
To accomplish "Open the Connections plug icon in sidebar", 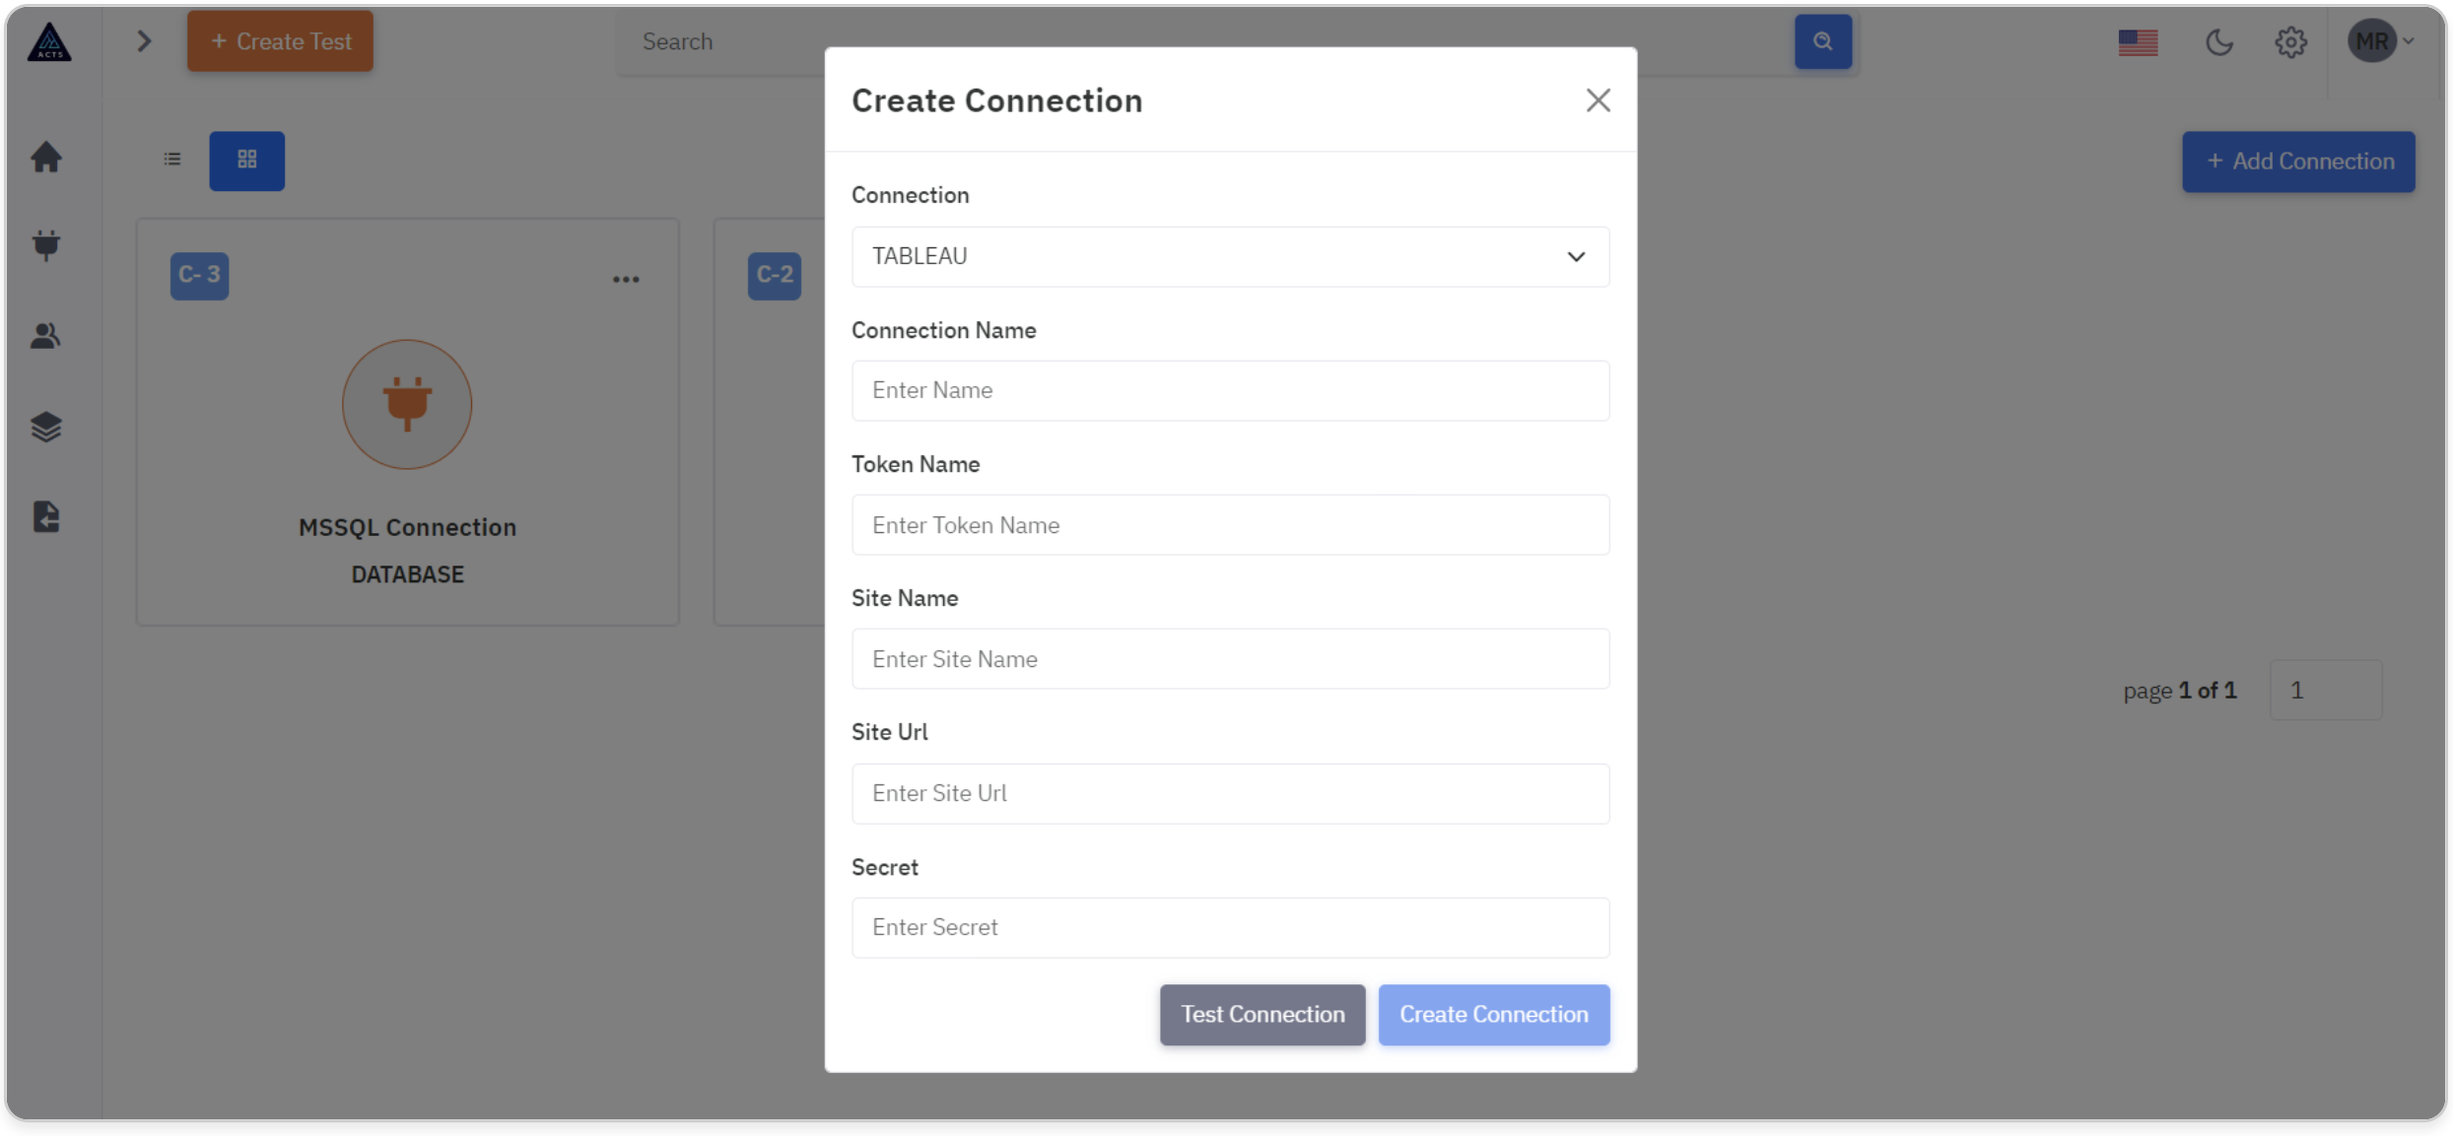I will point(46,244).
